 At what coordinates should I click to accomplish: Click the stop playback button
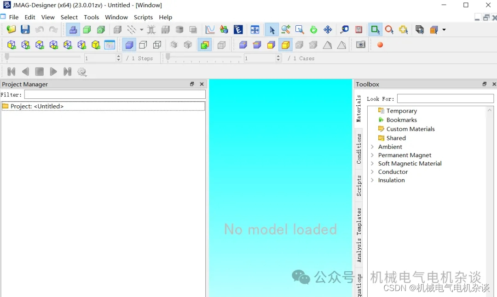point(39,72)
